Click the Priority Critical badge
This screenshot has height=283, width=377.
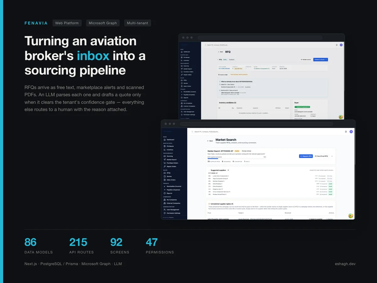click(247, 151)
